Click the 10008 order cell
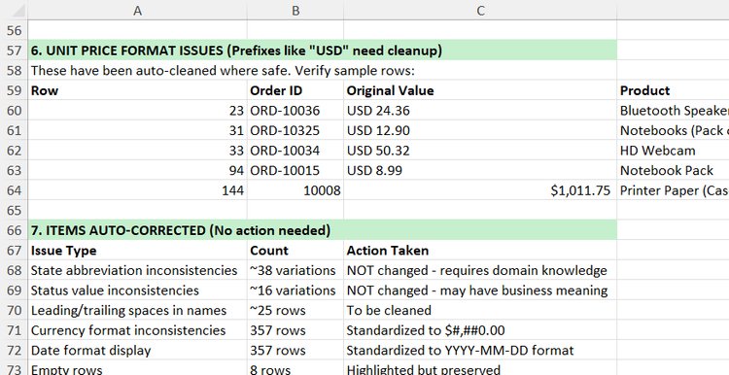The width and height of the screenshot is (729, 375). 295,190
